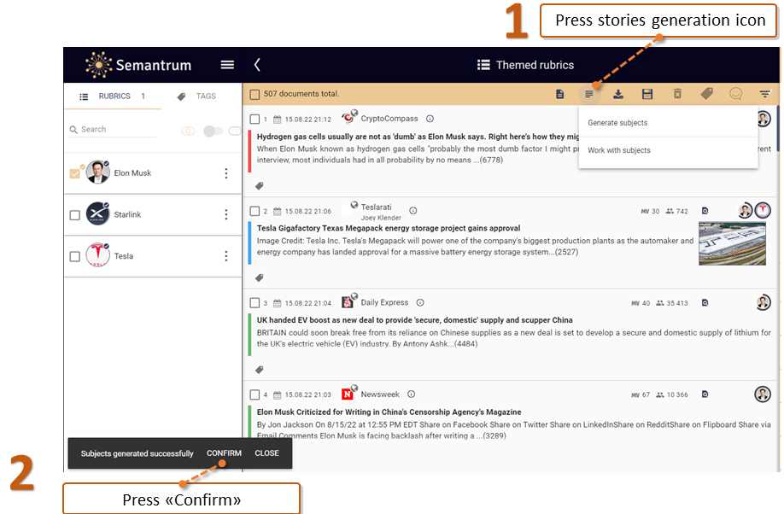Open document view icon on Daily Express row
The height and width of the screenshot is (514, 784).
click(705, 303)
